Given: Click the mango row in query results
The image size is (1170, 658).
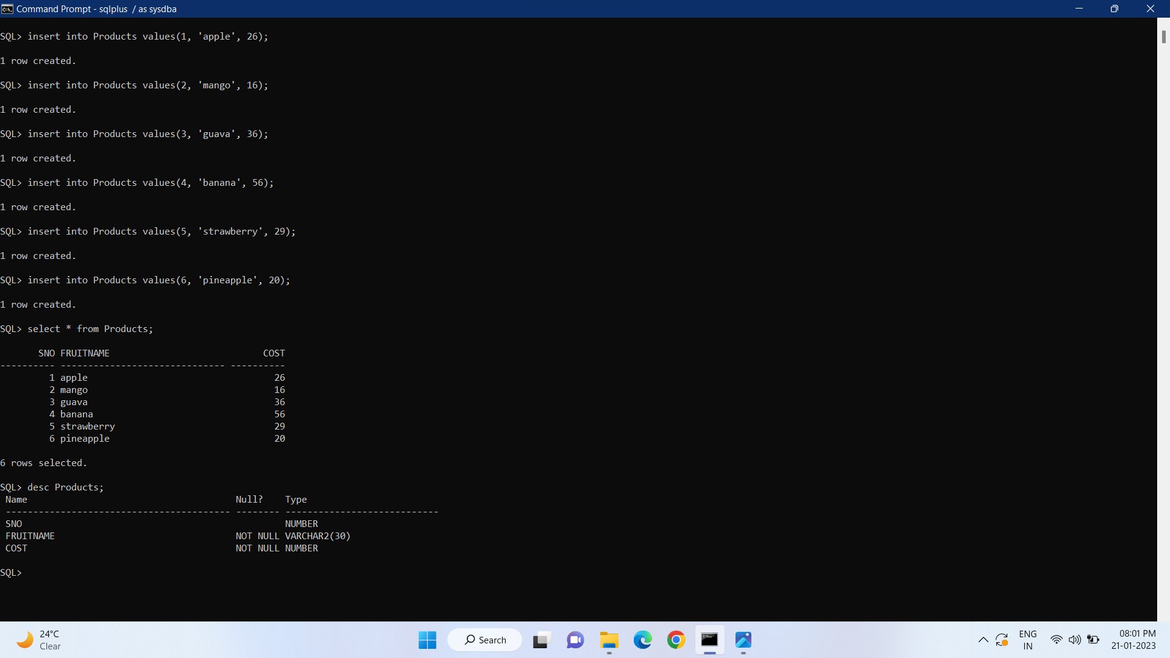Looking at the screenshot, I should pyautogui.click(x=167, y=390).
